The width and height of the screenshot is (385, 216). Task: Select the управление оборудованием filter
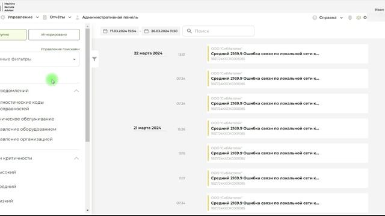28,129
